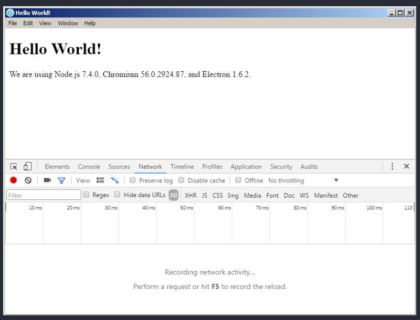The image size is (420, 320).
Task: Switch to the Console tab
Action: click(x=89, y=167)
